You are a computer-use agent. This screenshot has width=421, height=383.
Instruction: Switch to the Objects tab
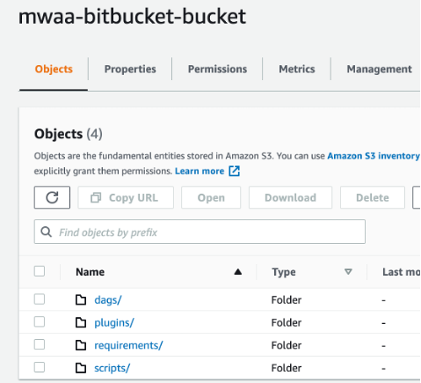pos(54,70)
